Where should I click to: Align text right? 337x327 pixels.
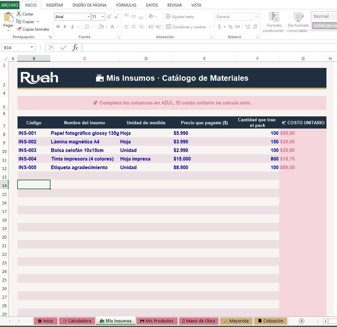(141, 27)
